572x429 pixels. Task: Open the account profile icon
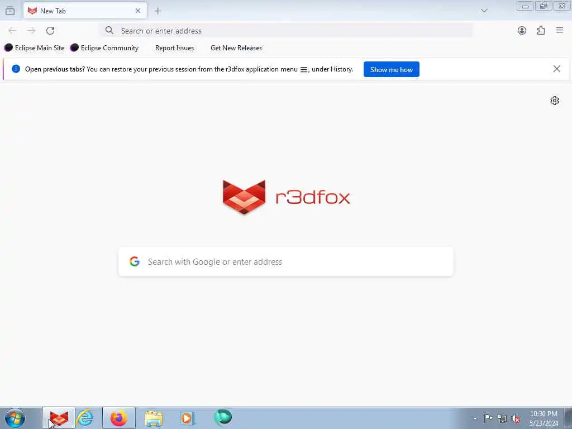tap(522, 31)
